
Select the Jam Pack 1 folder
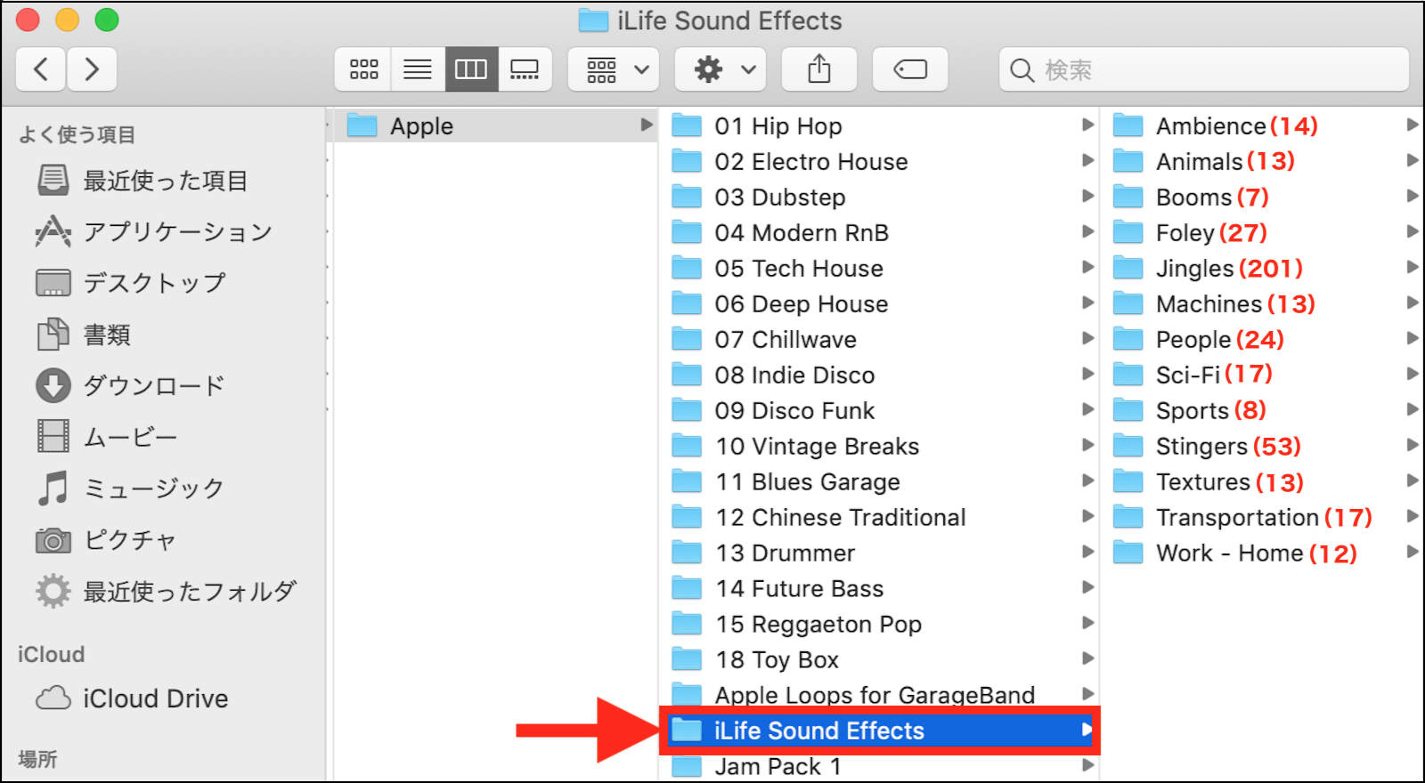pos(879,766)
